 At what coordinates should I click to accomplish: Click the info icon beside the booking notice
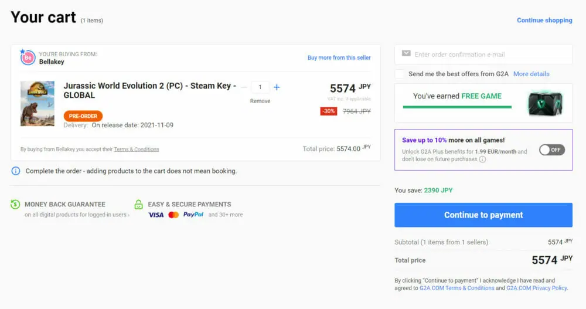16,171
